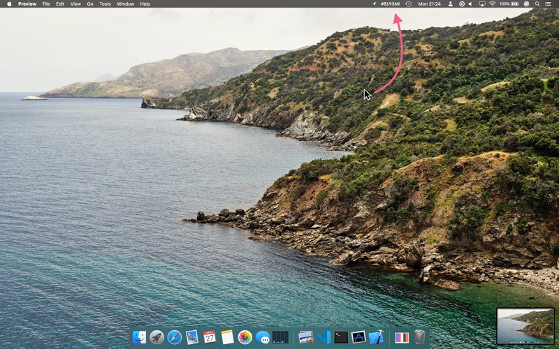Open the Wi-Fi status menu
The height and width of the screenshot is (349, 559).
pos(493,4)
